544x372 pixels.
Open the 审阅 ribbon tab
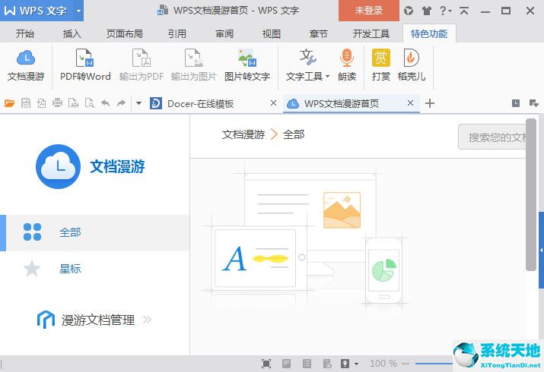point(224,34)
